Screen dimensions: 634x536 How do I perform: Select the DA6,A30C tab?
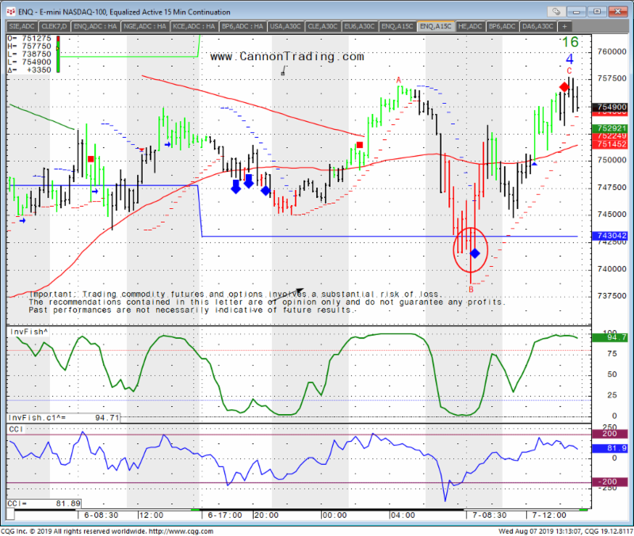(x=538, y=26)
